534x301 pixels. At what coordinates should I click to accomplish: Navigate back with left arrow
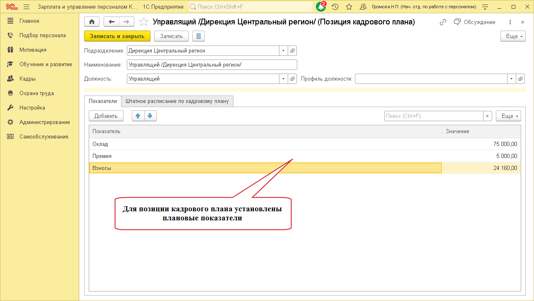pyautogui.click(x=111, y=22)
